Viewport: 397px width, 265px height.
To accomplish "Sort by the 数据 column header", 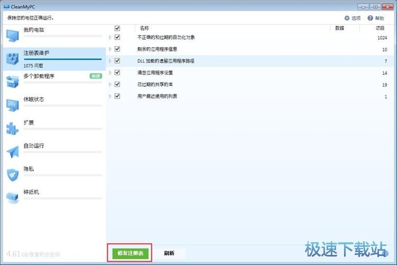I will click(339, 28).
